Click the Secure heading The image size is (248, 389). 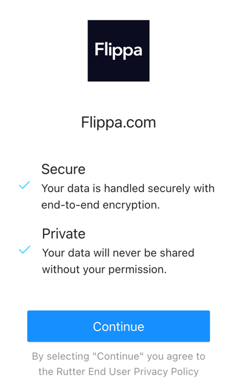click(63, 169)
